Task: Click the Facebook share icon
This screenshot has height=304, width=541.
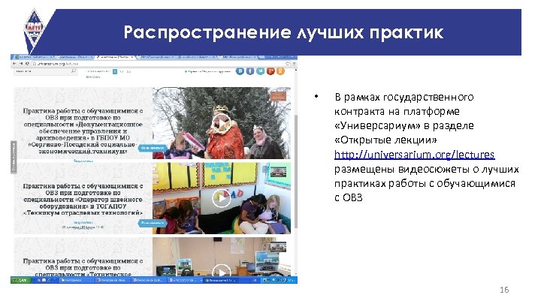Action: click(x=250, y=71)
